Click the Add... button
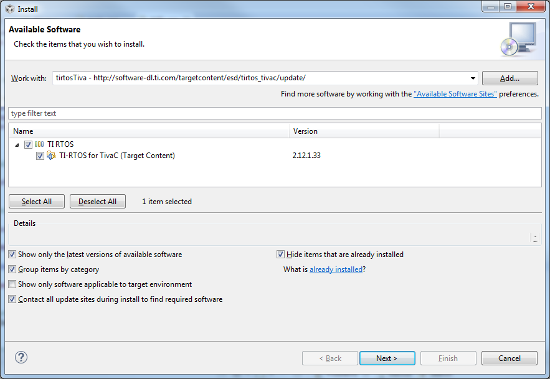 (x=510, y=78)
